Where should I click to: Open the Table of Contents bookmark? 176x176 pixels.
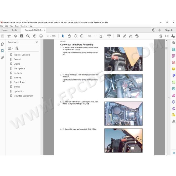point(22,55)
